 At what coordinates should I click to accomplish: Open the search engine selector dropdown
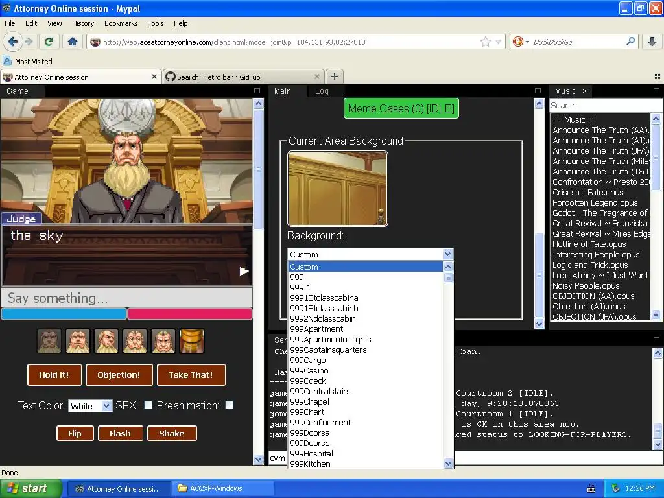pyautogui.click(x=521, y=41)
